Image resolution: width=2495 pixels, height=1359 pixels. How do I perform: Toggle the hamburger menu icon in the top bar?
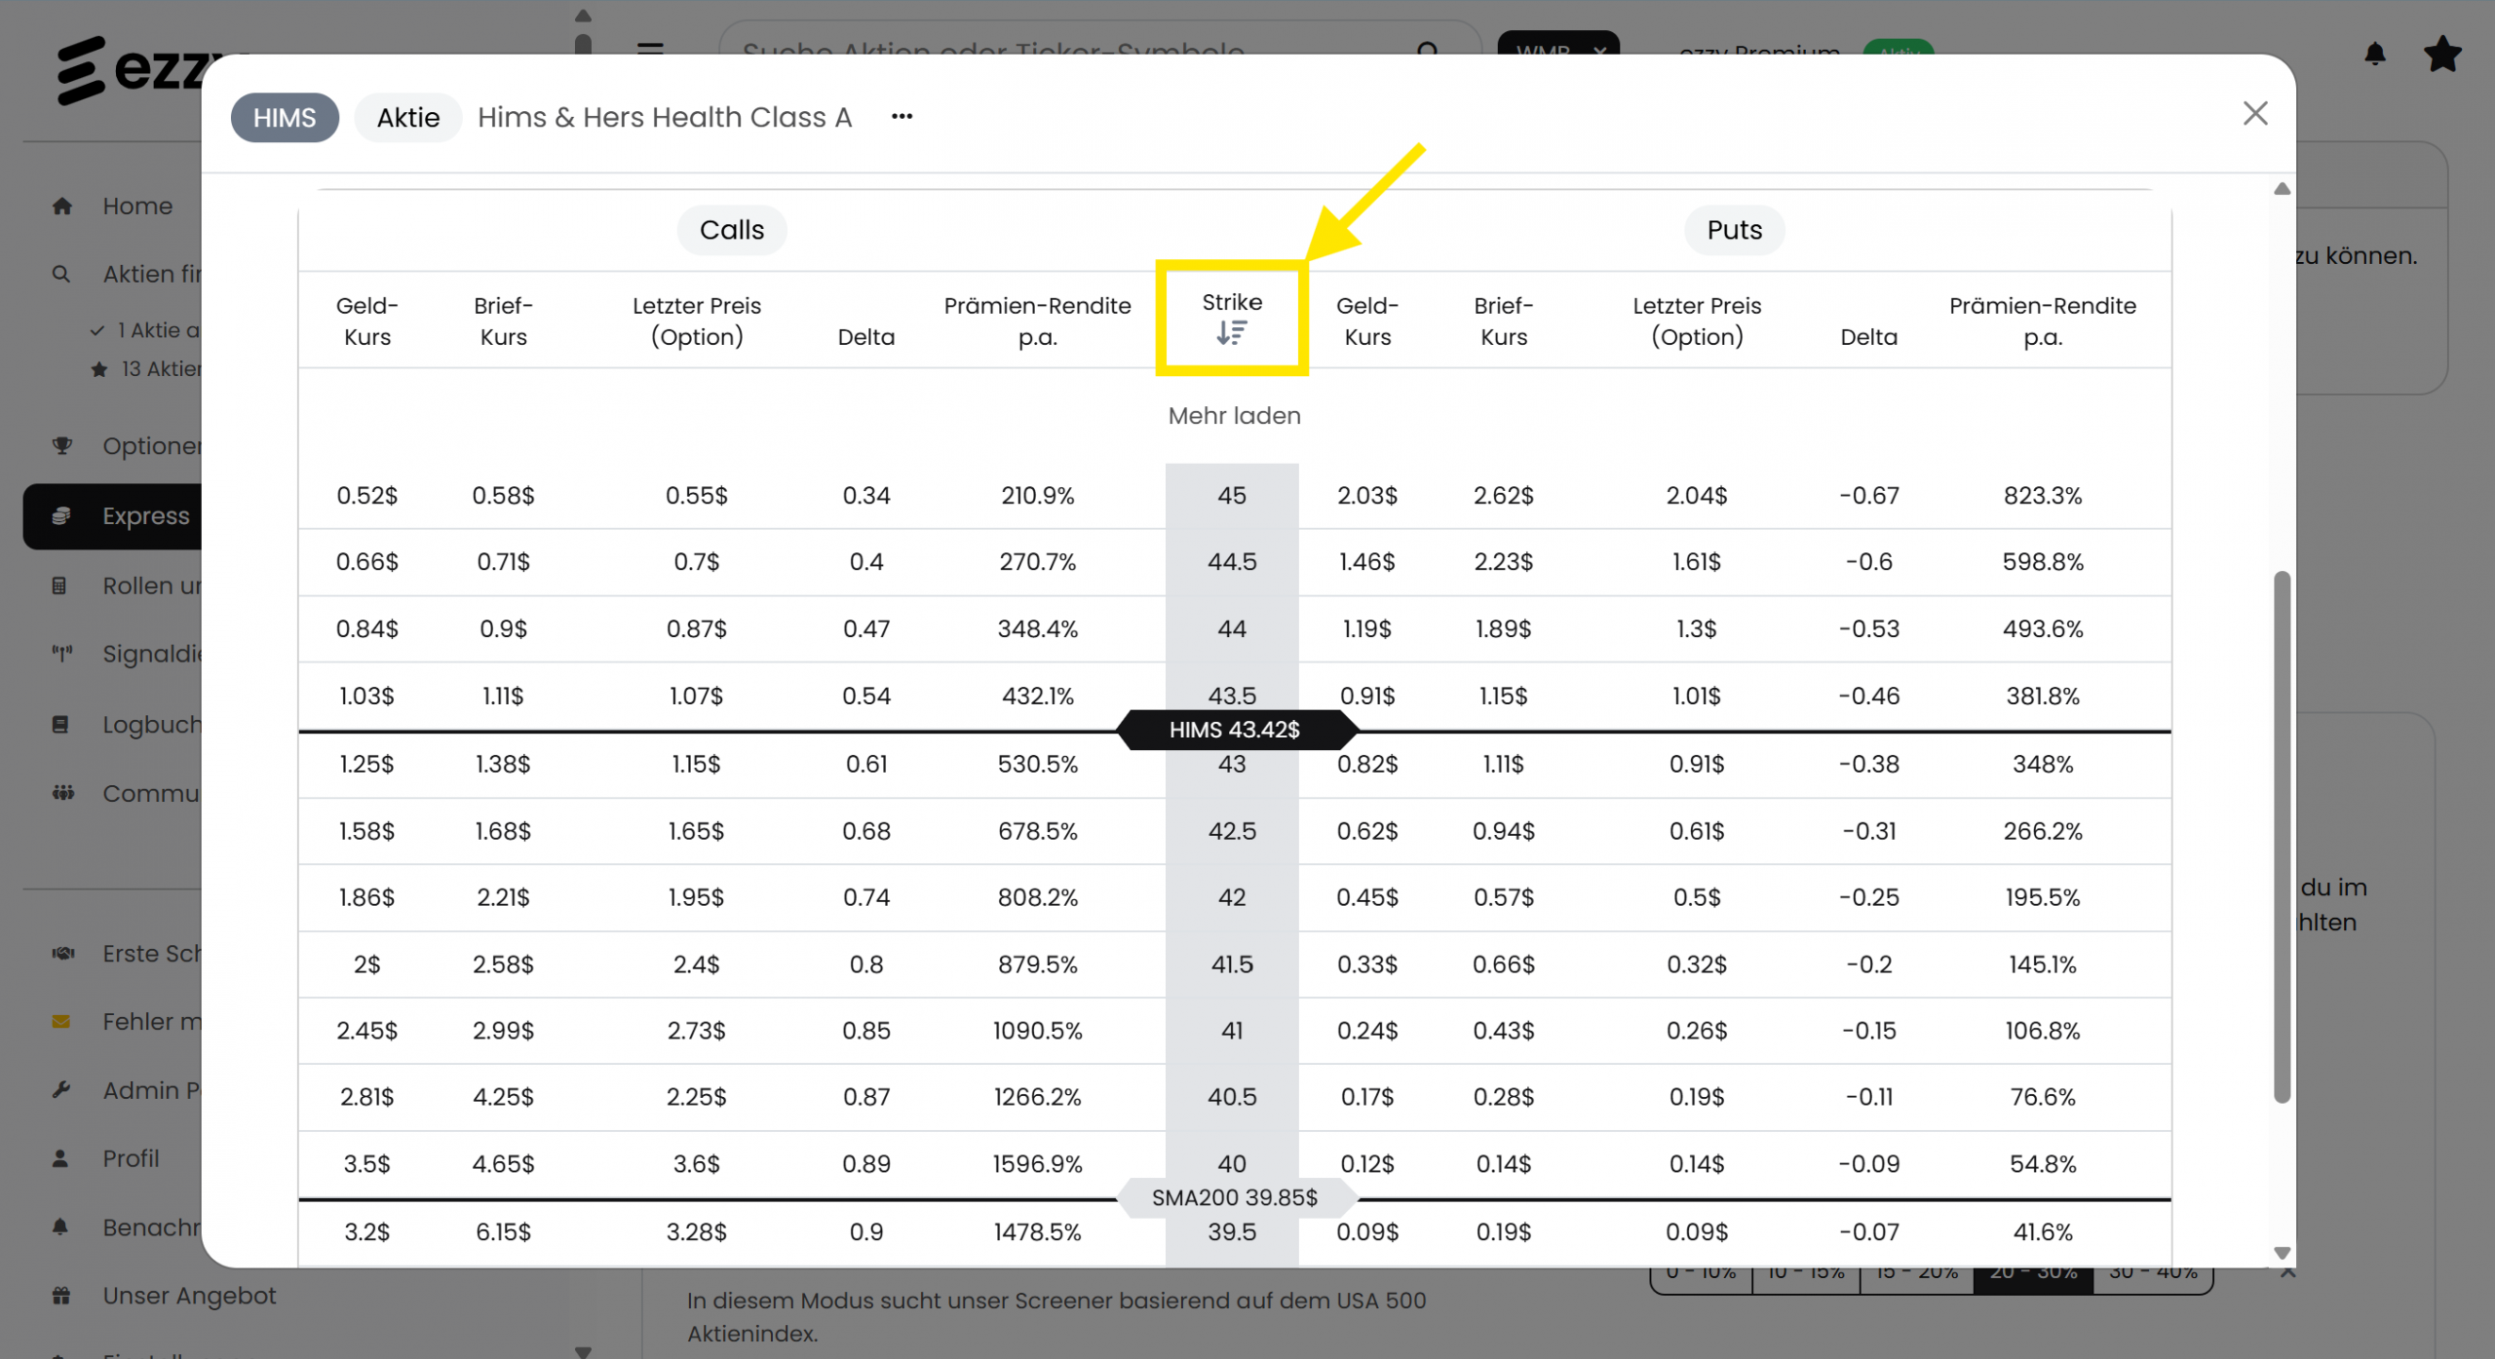tap(650, 49)
